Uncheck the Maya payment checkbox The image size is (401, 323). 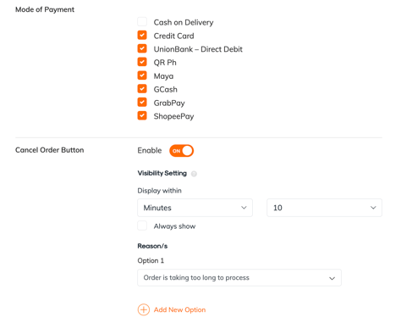coord(142,75)
